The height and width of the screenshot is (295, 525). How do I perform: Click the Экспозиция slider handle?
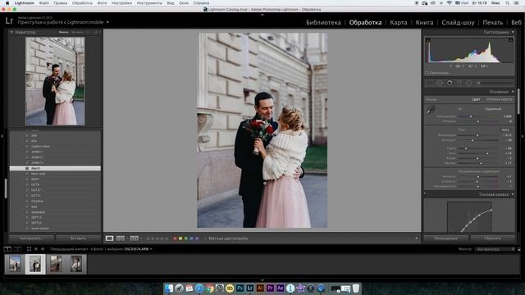pos(477,135)
